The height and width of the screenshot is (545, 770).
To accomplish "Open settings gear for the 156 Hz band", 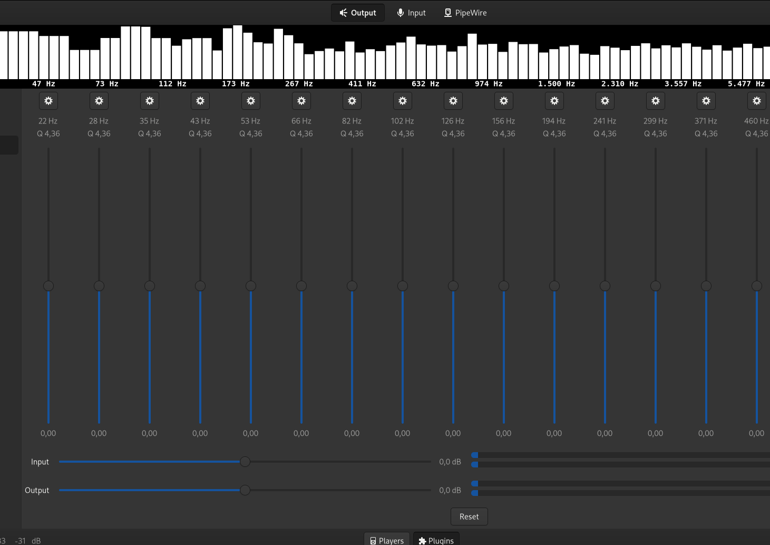I will click(504, 101).
